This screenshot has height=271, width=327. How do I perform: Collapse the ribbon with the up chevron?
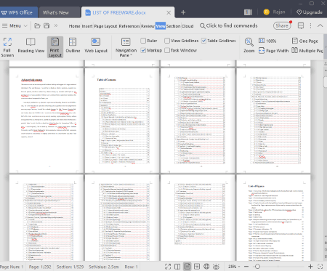click(320, 25)
